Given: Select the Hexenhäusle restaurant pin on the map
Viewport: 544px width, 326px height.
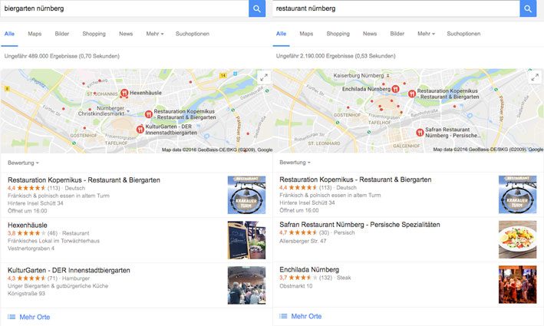Looking at the screenshot, I should [124, 93].
